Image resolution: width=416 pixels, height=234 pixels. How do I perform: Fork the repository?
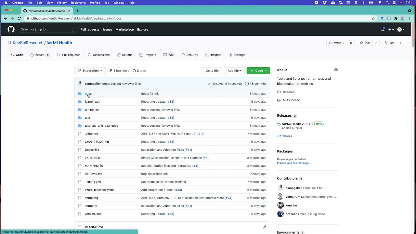[389, 43]
